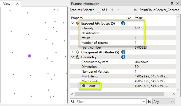The width and height of the screenshot is (181, 106).
Task: Click the info icon beside Unexposed Attributes
Action: click(x=123, y=52)
